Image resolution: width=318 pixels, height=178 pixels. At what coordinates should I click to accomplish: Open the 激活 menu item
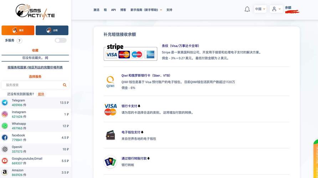click(x=96, y=10)
